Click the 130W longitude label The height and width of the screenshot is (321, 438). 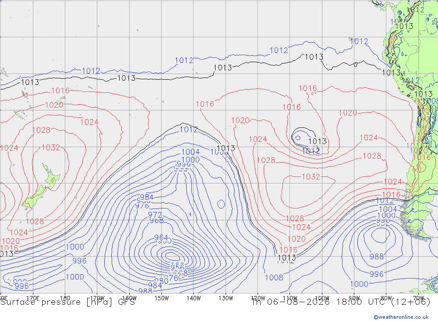point(226,298)
